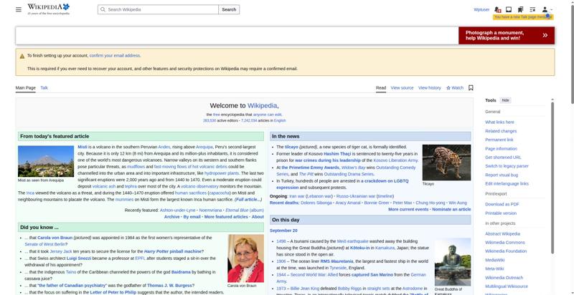This screenshot has width=574, height=295.
Task: Open new Talk page messages notification
Action: [x=523, y=17]
